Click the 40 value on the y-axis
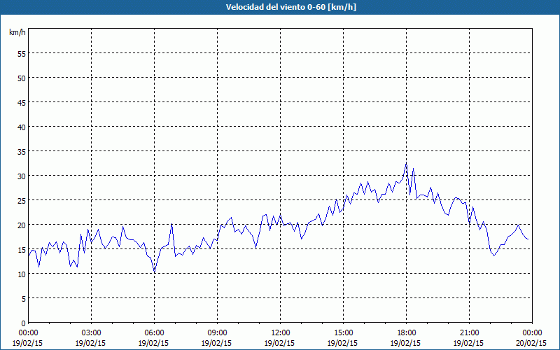 pyautogui.click(x=22, y=127)
